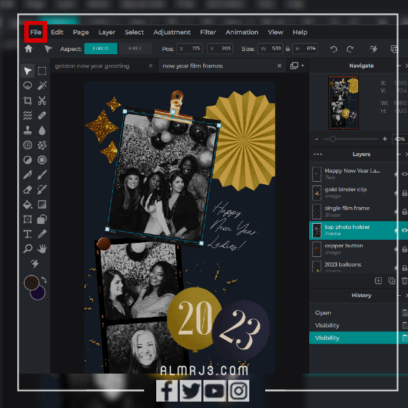Select the Liquify waves tool
Viewport: 408px width, 408px height.
click(x=27, y=115)
